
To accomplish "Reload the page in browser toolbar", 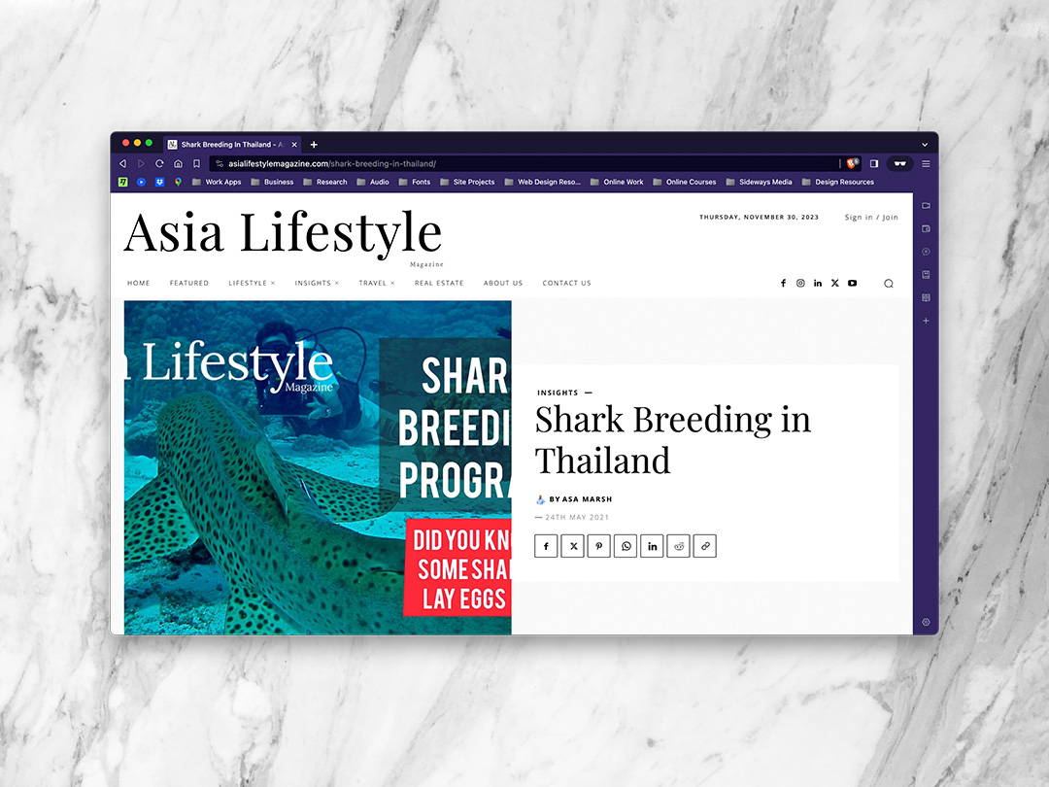I will coord(159,163).
